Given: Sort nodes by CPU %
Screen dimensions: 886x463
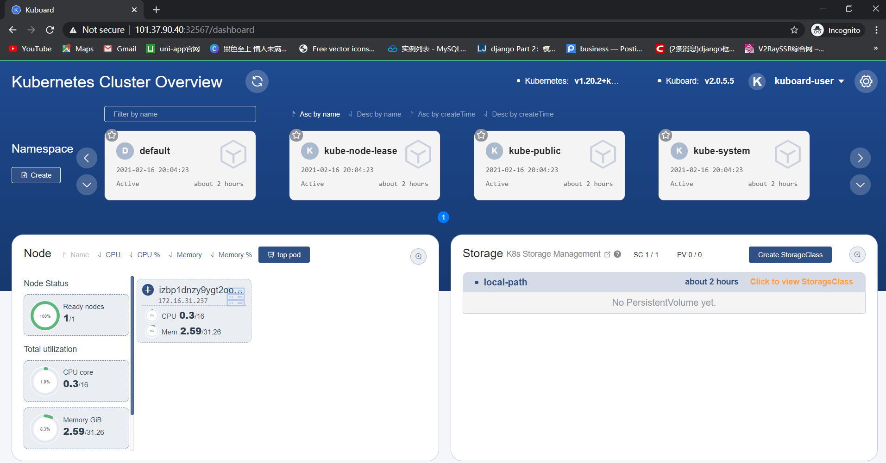Looking at the screenshot, I should [145, 255].
